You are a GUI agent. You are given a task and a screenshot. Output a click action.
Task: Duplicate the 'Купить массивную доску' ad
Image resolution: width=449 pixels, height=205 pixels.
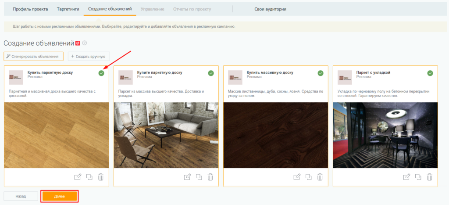(309, 177)
